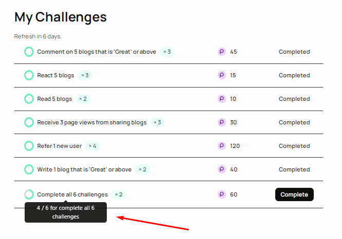Select 'Receive 3 page views from sharing blogs' text
This screenshot has width=342, height=239.
point(92,122)
